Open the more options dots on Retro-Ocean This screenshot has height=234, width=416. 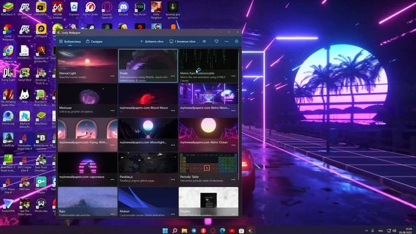[233, 145]
